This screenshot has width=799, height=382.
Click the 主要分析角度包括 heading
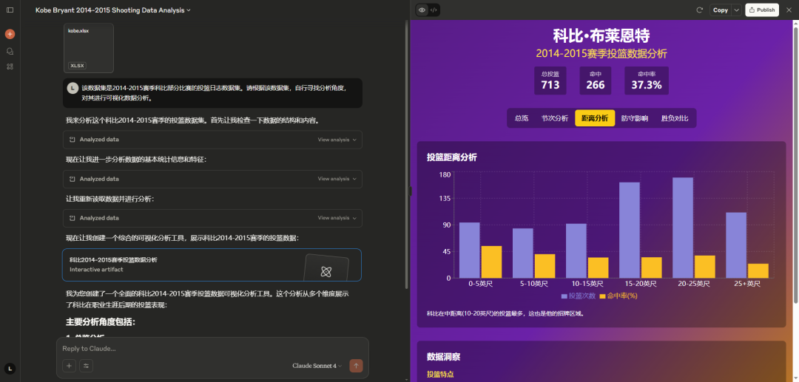point(101,322)
